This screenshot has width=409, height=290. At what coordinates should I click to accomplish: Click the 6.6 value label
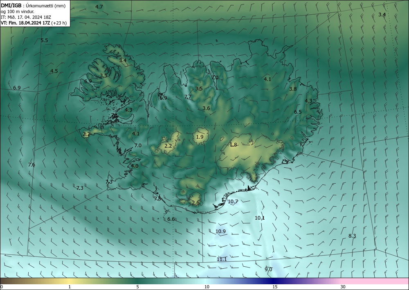coord(171,219)
